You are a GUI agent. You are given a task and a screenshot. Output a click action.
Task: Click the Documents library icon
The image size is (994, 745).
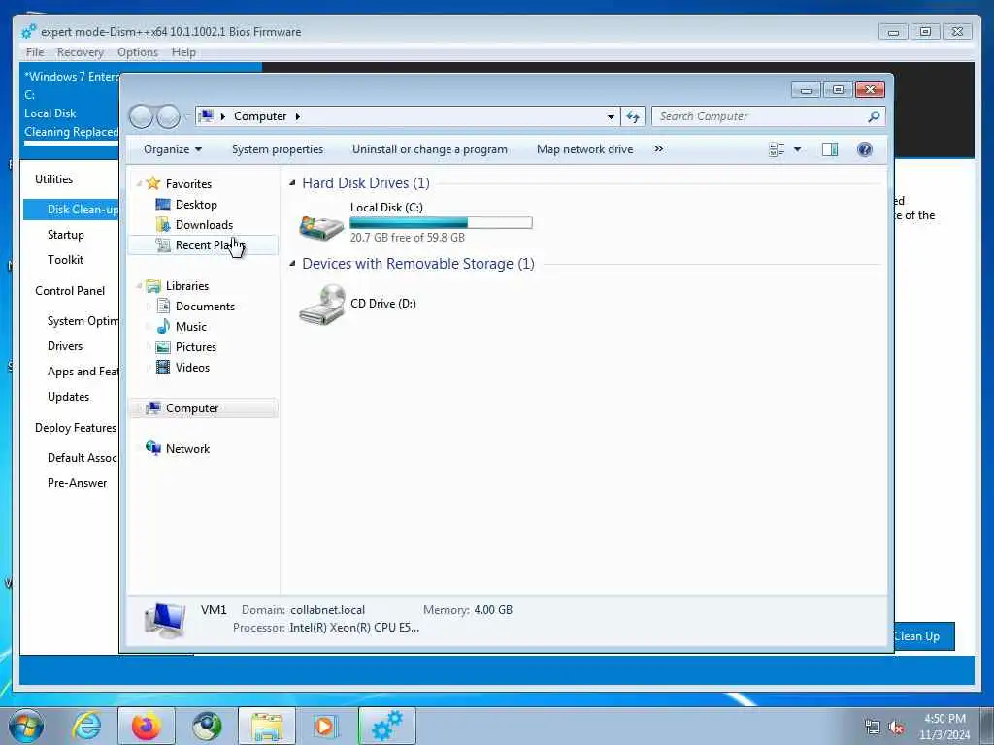163,306
